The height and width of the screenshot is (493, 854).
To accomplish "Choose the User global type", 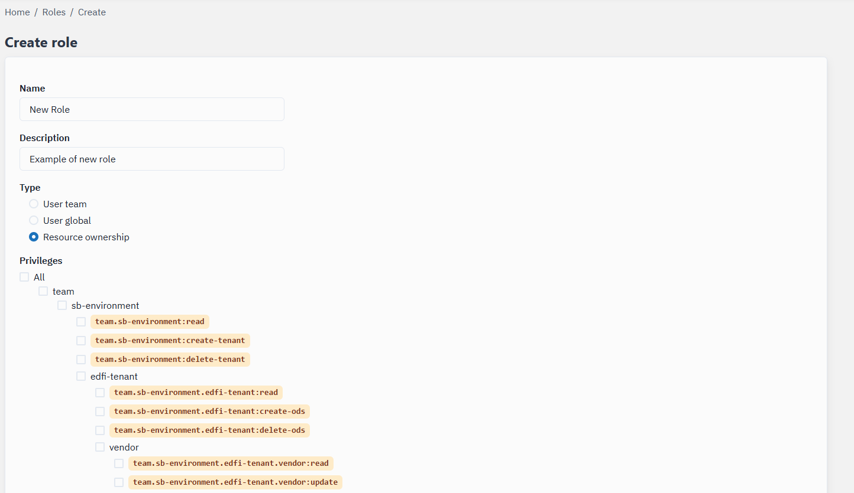I will point(34,220).
